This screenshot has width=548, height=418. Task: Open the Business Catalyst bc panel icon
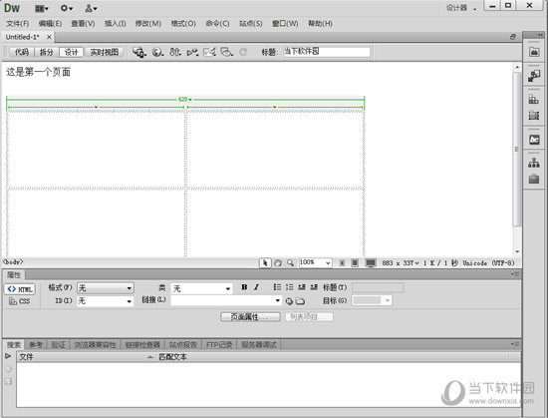(534, 140)
